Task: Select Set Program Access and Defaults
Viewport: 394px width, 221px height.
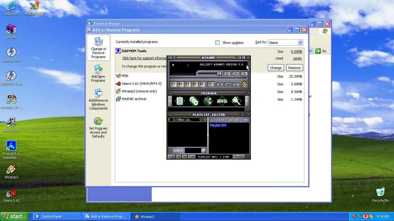Action: click(98, 128)
